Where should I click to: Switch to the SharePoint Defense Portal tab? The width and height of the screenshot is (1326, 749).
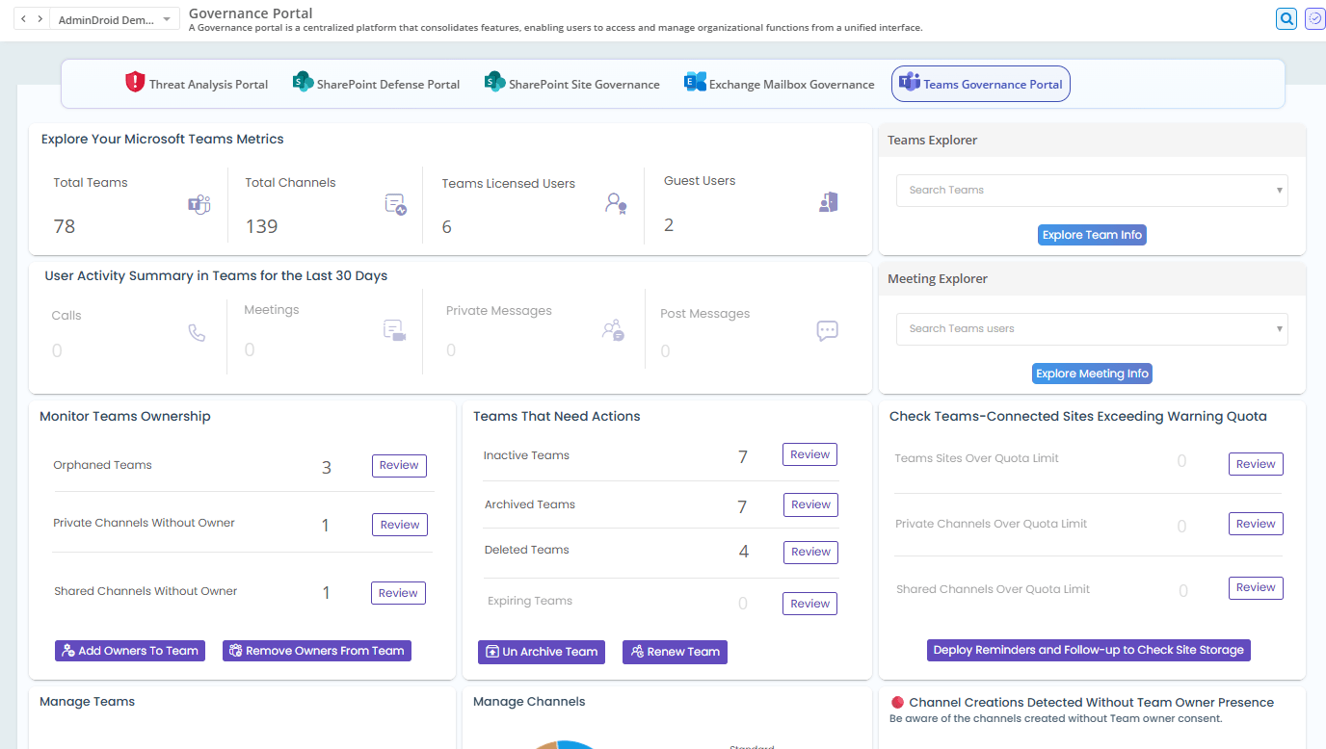coord(376,84)
